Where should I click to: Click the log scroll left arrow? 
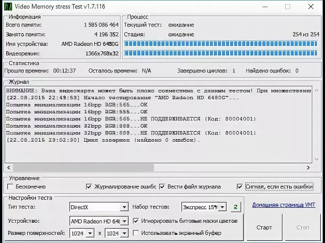coord(9,168)
